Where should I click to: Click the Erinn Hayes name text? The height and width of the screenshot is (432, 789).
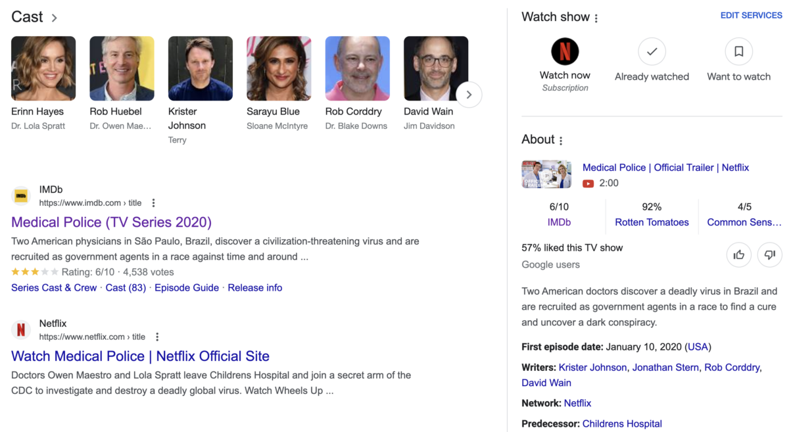pos(37,111)
